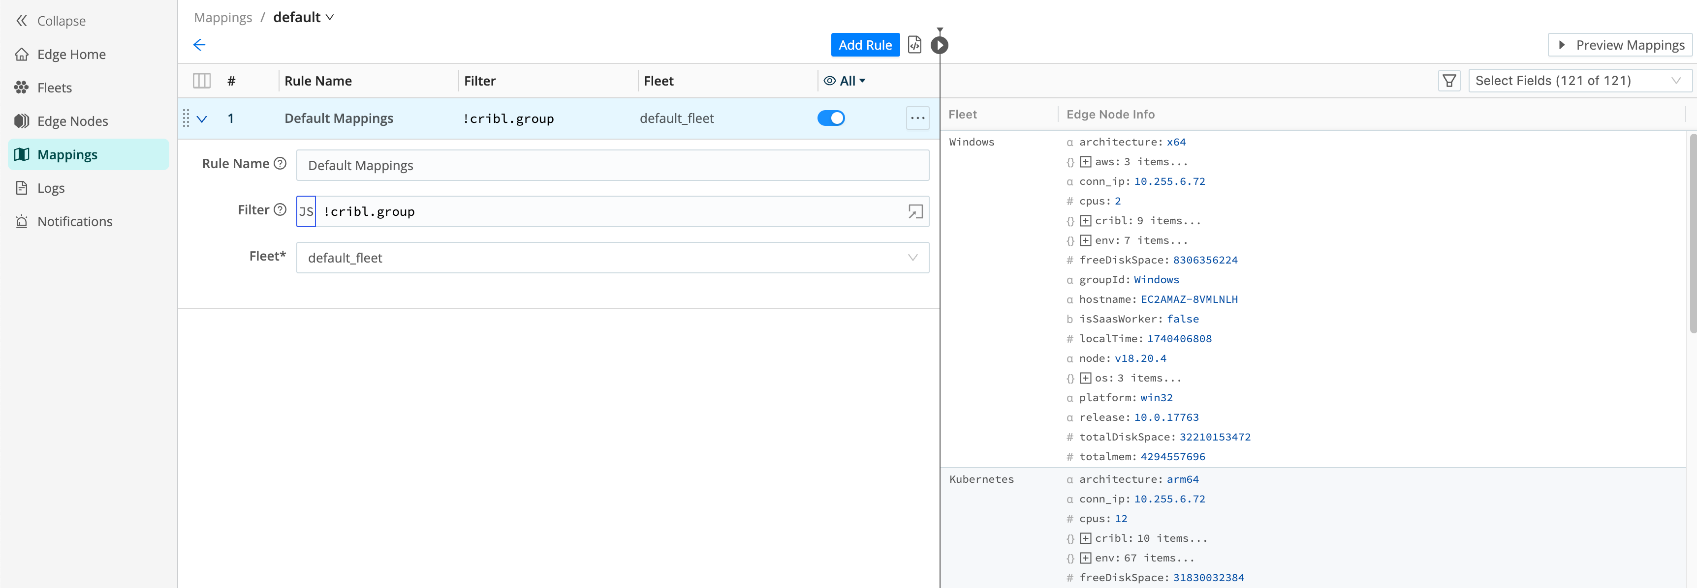Collapse the Default Mappings rule chevron

202,119
